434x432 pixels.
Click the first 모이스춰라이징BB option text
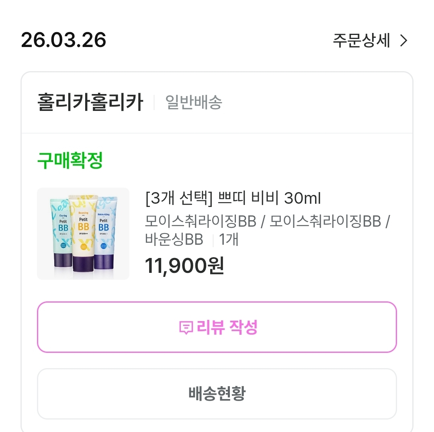(201, 221)
